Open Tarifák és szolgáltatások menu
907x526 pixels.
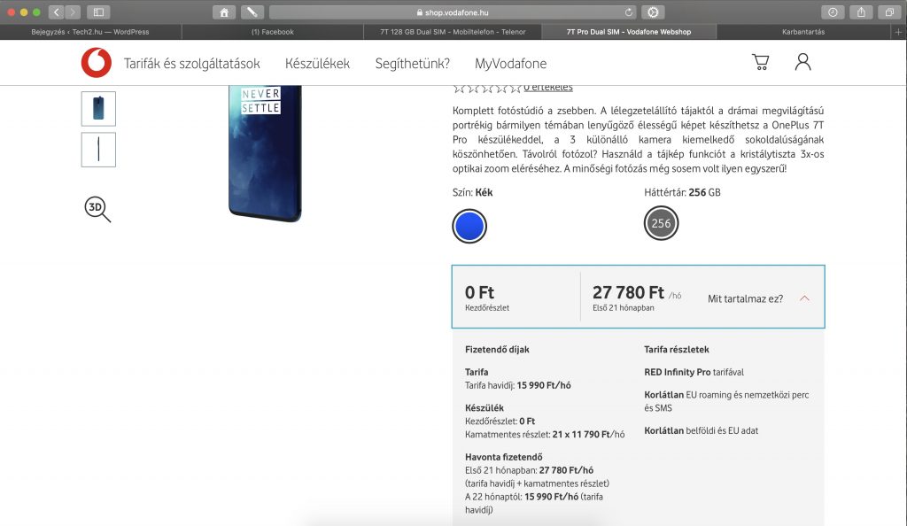point(192,64)
